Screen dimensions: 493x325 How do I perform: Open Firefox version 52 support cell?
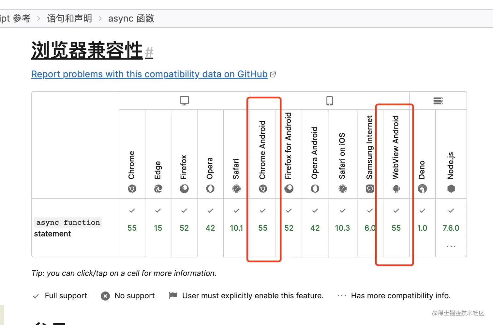(184, 228)
